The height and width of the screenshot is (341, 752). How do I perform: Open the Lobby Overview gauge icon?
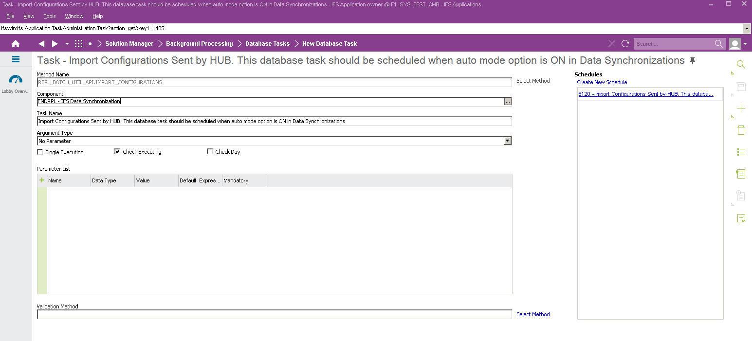[x=16, y=79]
